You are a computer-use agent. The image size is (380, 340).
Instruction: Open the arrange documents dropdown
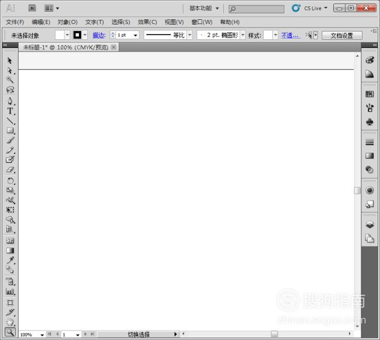(x=51, y=8)
